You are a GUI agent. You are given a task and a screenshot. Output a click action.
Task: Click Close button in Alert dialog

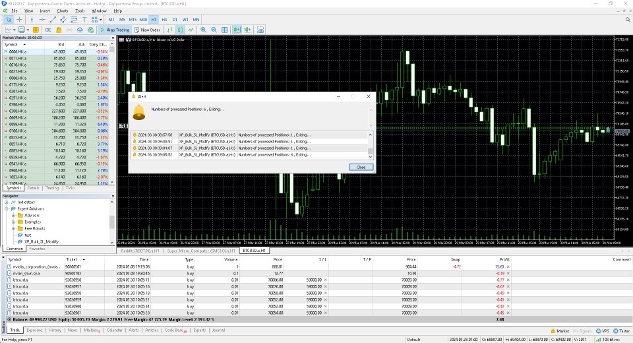tap(361, 167)
